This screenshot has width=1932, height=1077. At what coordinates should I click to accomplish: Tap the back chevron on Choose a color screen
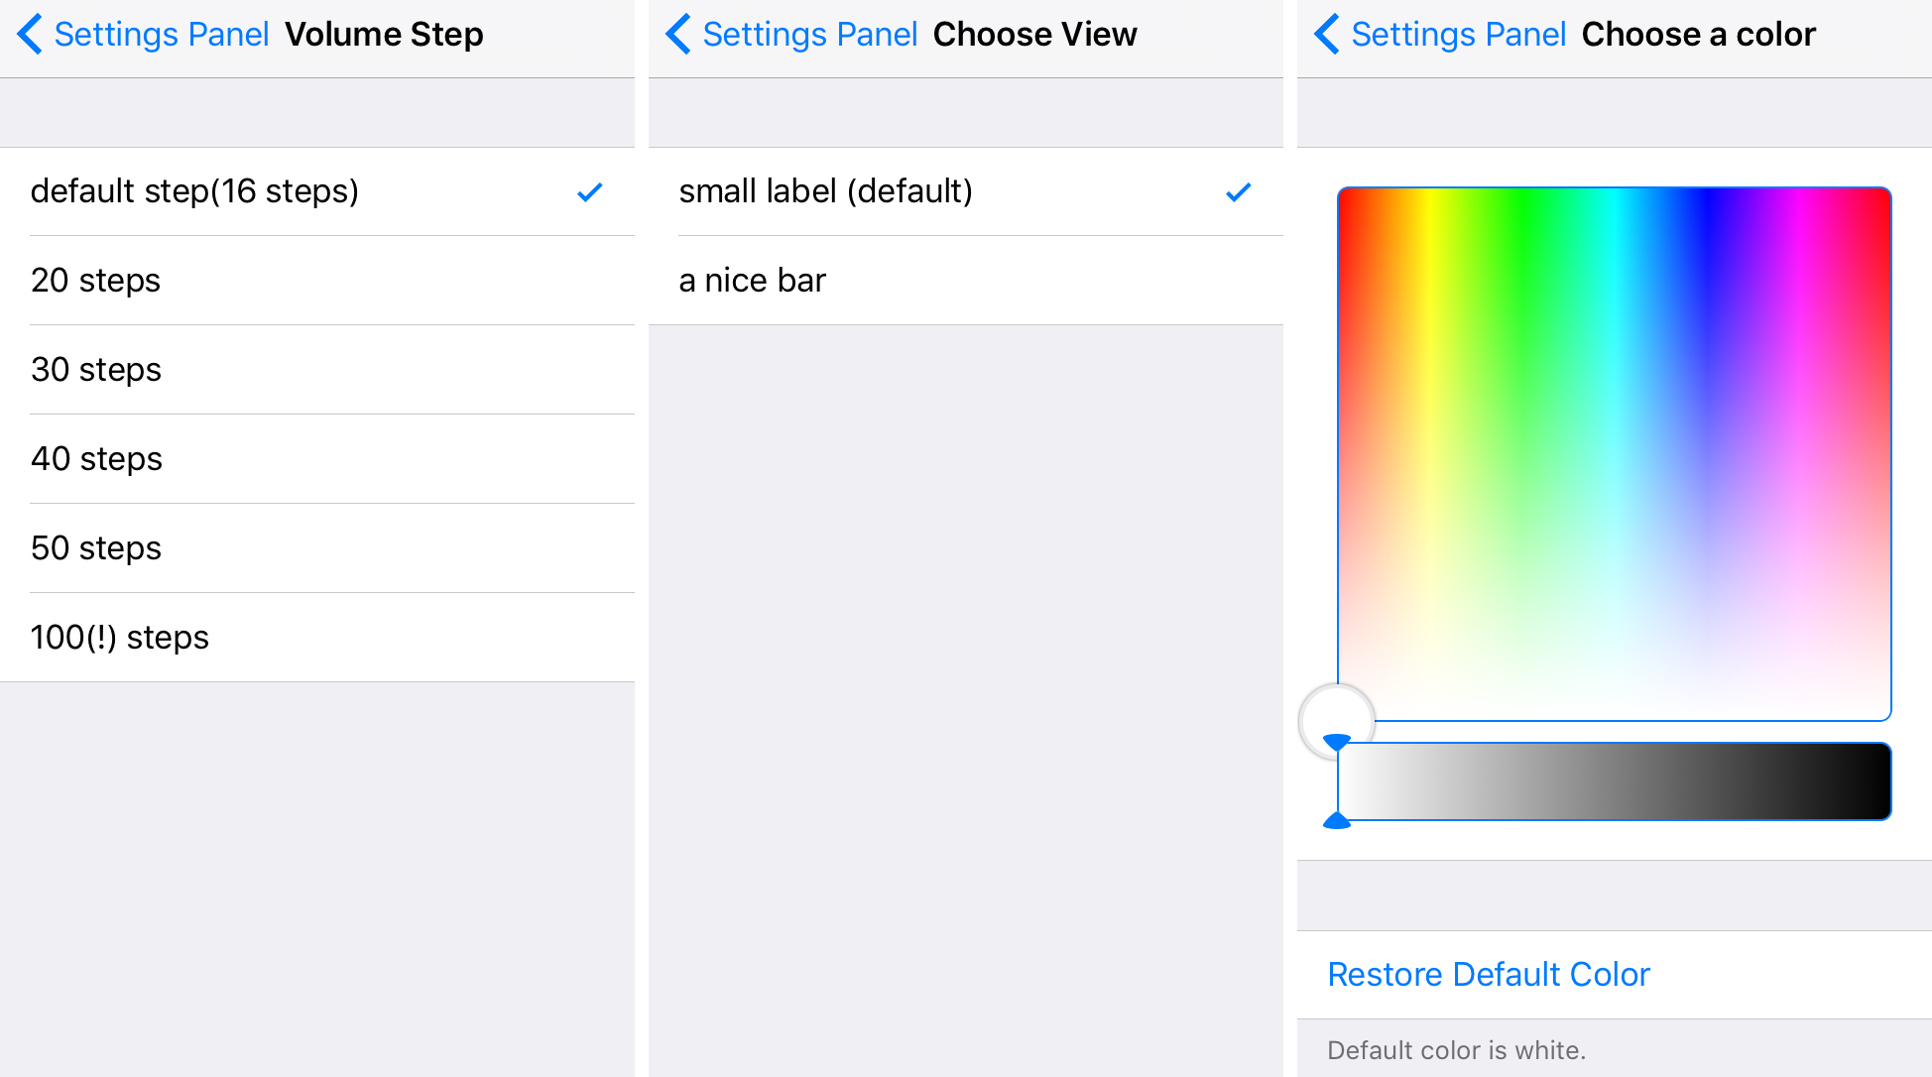click(x=1326, y=34)
